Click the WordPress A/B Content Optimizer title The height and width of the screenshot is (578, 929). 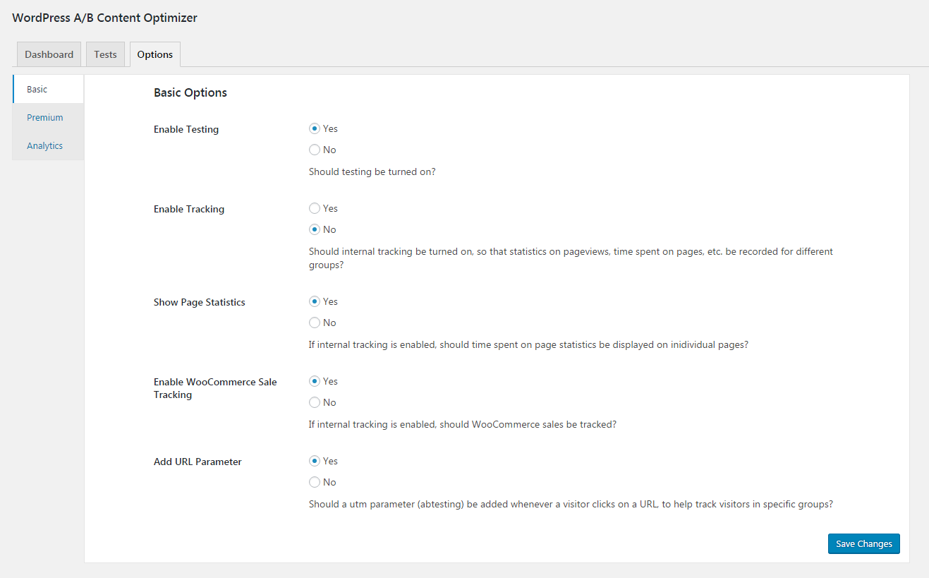[105, 18]
